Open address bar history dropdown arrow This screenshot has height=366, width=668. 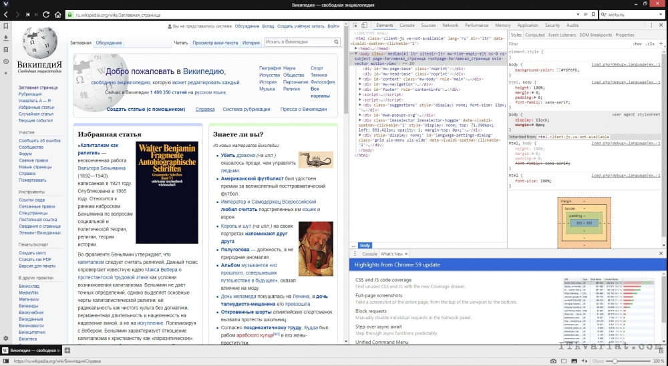pyautogui.click(x=578, y=15)
